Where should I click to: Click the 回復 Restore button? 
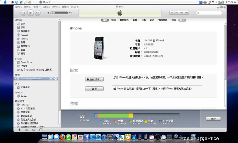click(x=94, y=89)
